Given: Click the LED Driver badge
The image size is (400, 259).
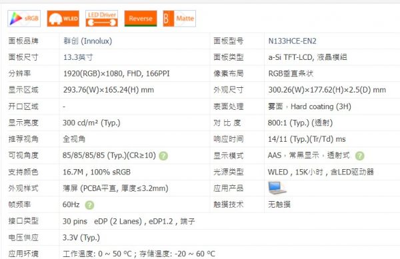Looking at the screenshot, I should (x=102, y=19).
